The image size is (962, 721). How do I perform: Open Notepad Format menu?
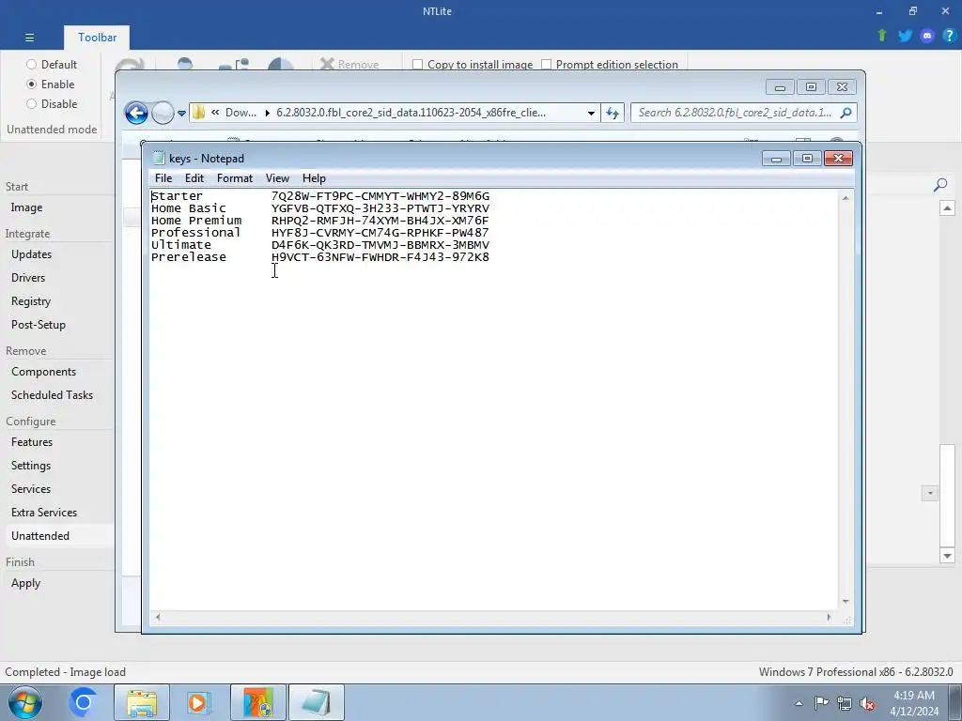(x=235, y=178)
